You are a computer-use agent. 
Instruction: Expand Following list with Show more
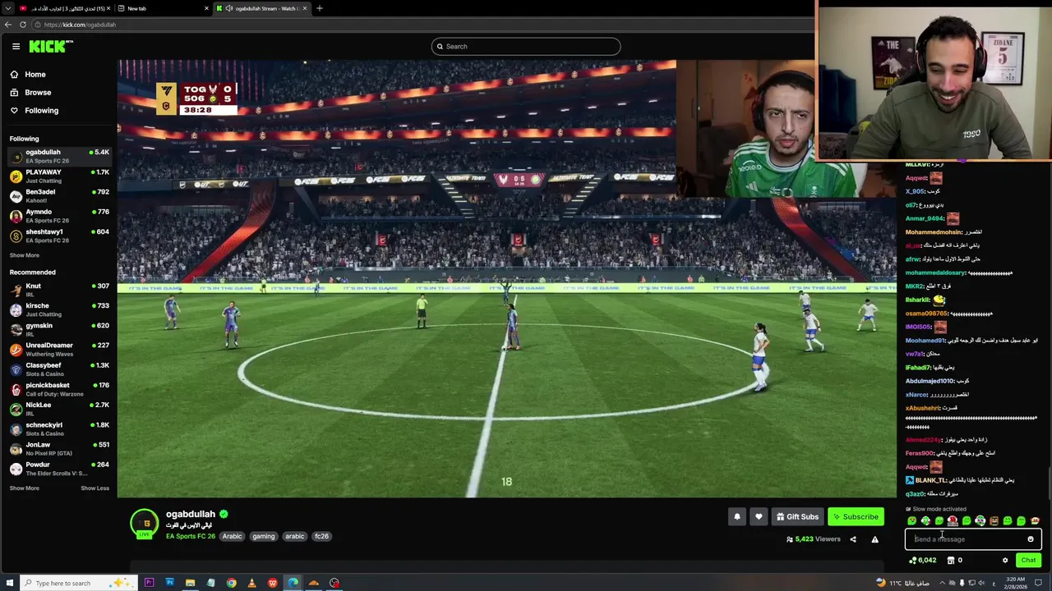tap(24, 255)
